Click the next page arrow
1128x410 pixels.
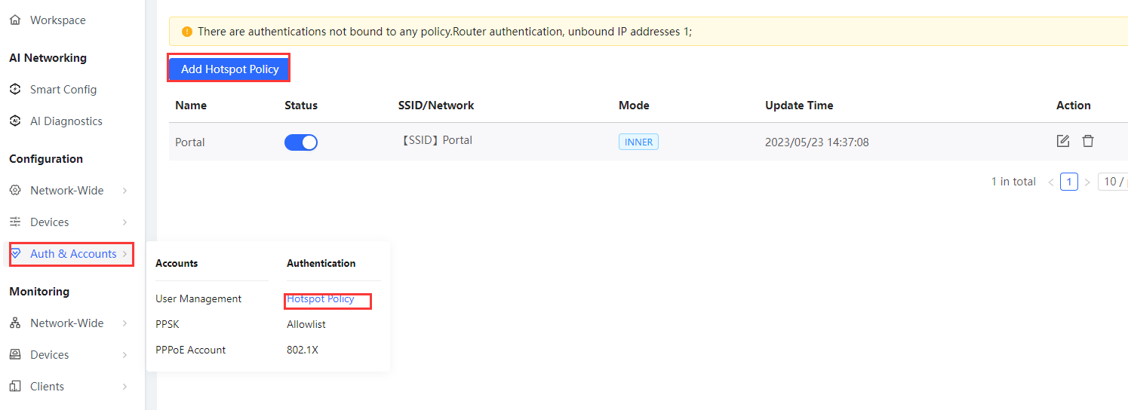point(1087,182)
